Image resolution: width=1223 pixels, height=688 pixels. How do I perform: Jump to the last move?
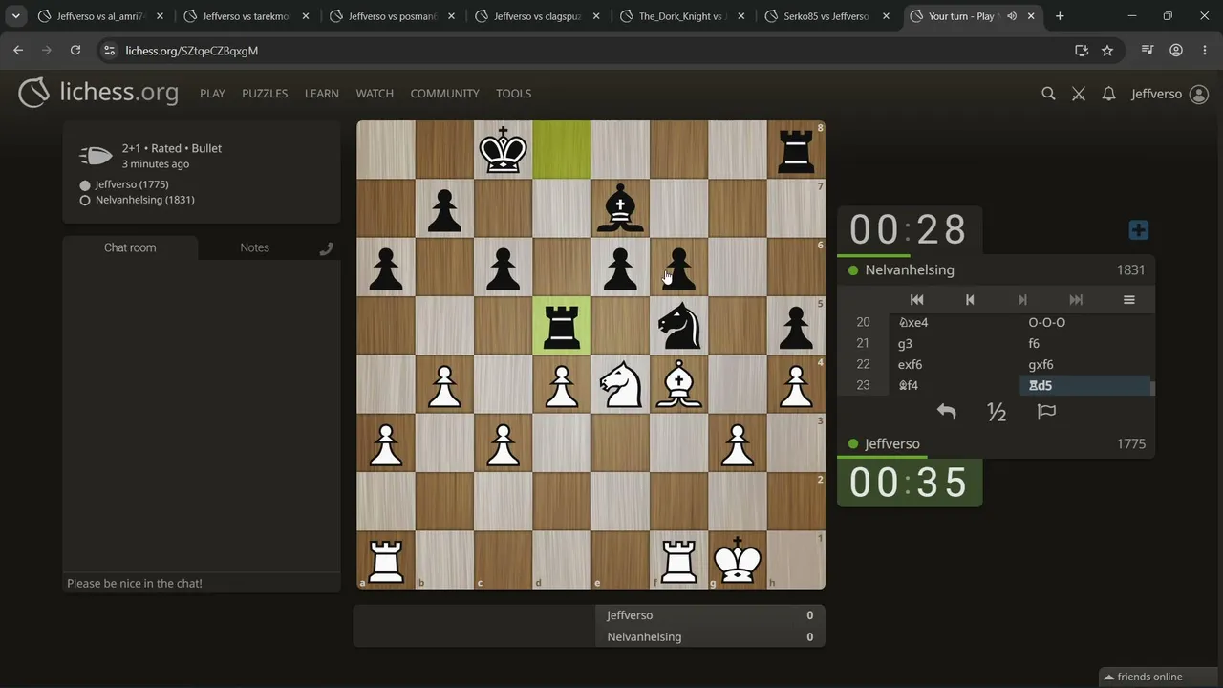click(x=1076, y=300)
